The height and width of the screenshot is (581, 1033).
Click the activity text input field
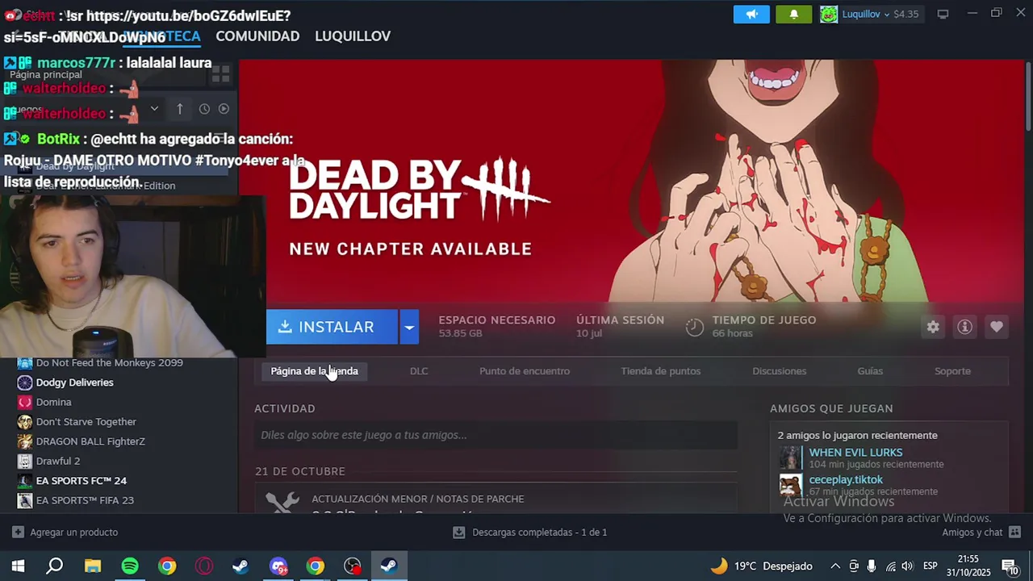496,435
